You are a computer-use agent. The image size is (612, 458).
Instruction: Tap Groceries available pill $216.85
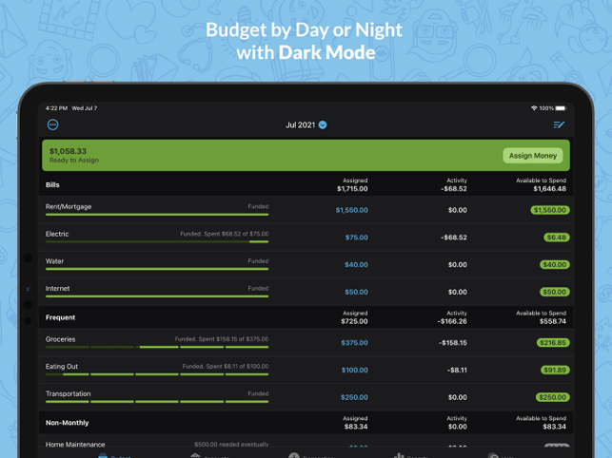553,343
